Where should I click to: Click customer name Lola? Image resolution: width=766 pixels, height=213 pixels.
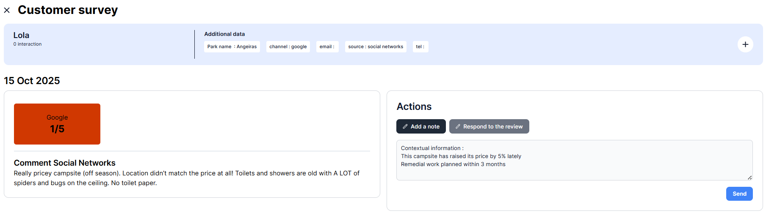pos(21,35)
